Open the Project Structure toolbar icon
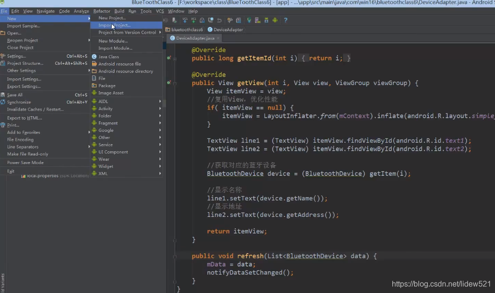This screenshot has width=495, height=293. pos(239,20)
